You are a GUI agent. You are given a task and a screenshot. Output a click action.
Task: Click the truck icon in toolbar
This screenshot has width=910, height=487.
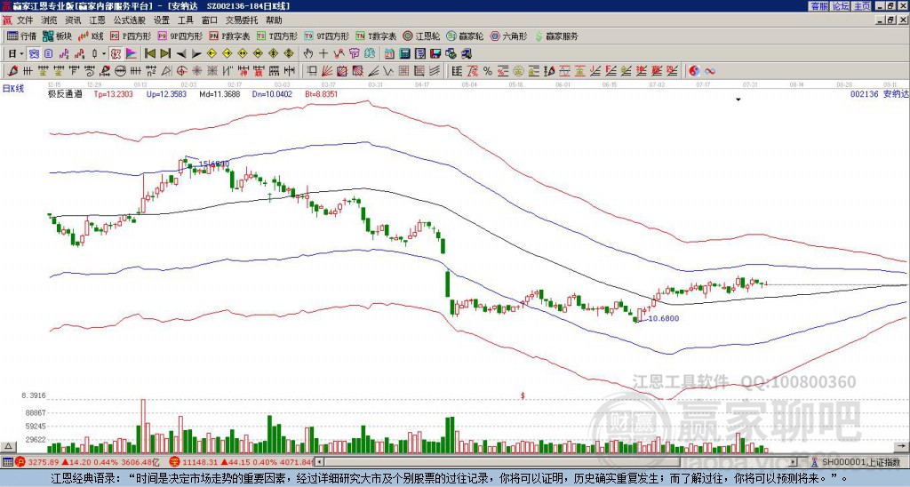(466, 53)
